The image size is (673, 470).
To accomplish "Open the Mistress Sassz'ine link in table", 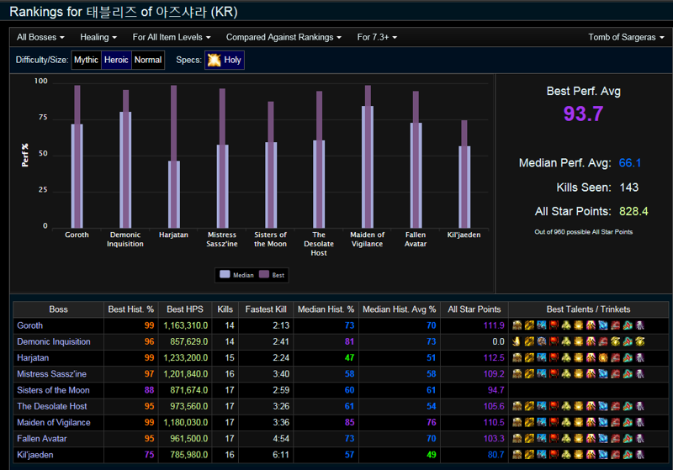I will coord(51,374).
